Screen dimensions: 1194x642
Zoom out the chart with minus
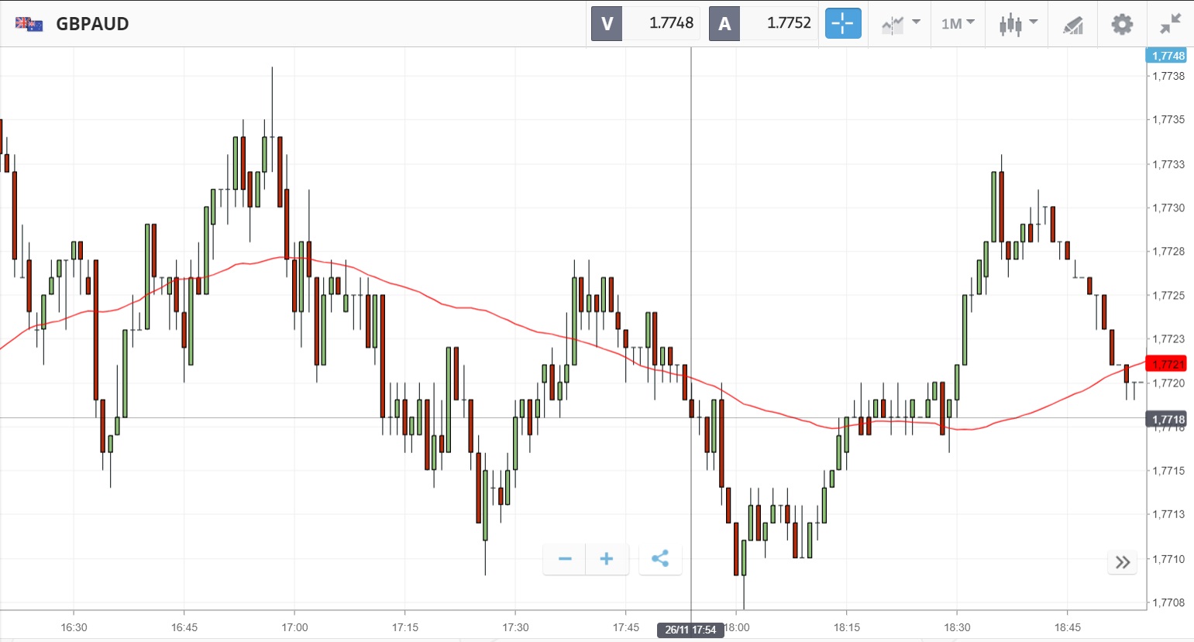(565, 559)
